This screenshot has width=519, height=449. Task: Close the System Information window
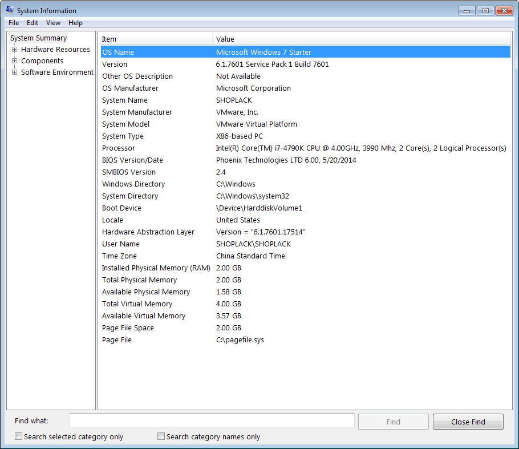[504, 11]
